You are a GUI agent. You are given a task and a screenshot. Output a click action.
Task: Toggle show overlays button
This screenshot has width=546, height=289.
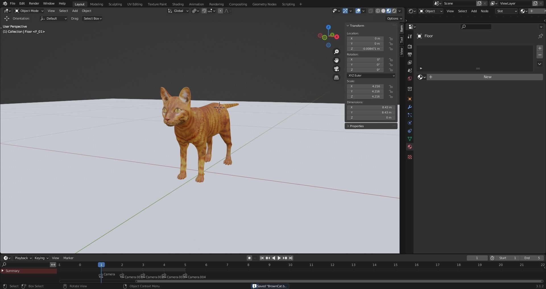[x=358, y=11]
